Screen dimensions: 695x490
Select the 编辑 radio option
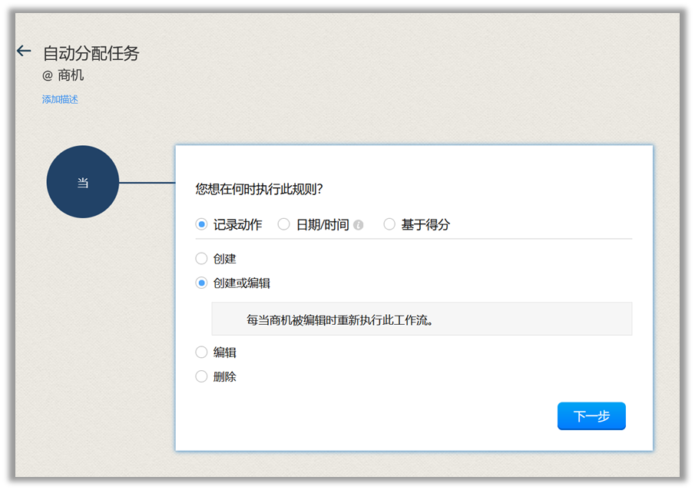point(202,353)
